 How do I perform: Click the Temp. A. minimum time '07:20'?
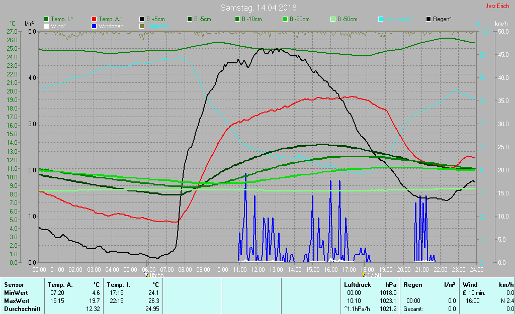tap(57, 293)
